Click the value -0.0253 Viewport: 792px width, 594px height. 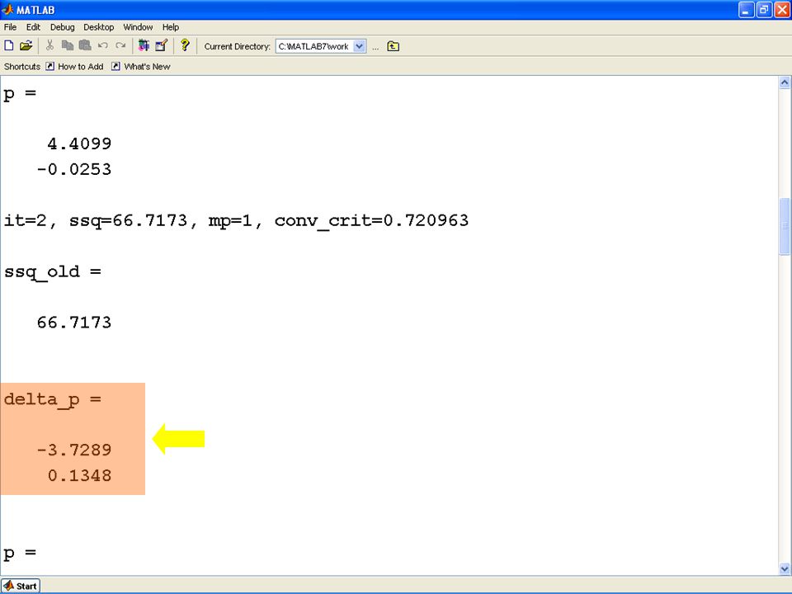[73, 168]
